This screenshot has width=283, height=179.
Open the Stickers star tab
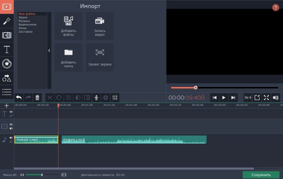point(7,64)
